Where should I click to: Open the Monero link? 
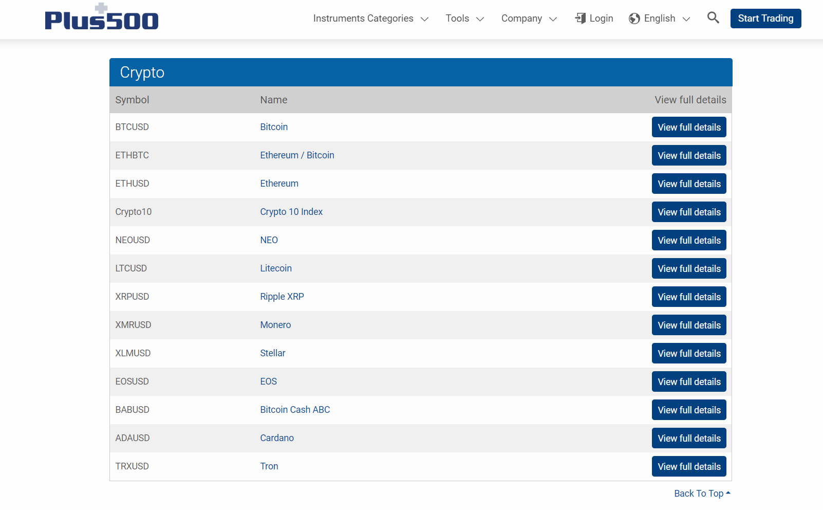click(275, 325)
